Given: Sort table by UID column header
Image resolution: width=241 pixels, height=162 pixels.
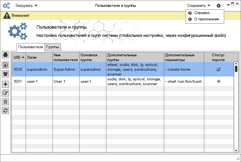Looking at the screenshot, I should 18,57.
